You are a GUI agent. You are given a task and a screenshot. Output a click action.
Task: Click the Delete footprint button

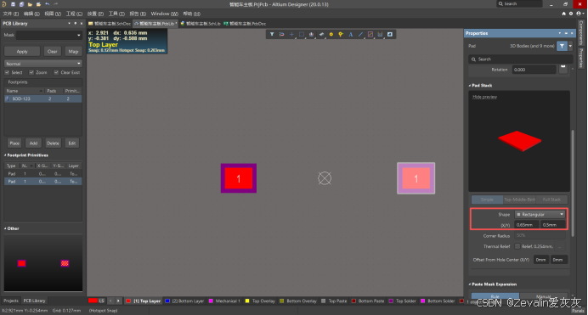click(53, 143)
